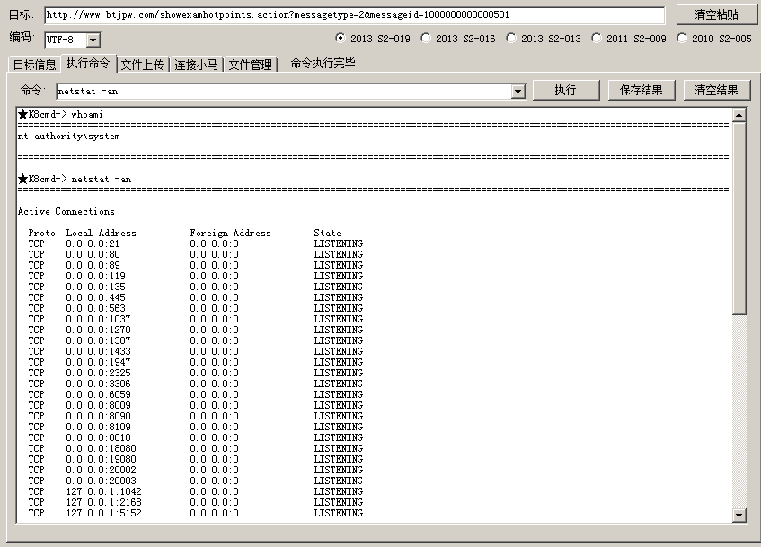
Task: Click the 0.0.0.0:21 local address
Action: coord(93,243)
